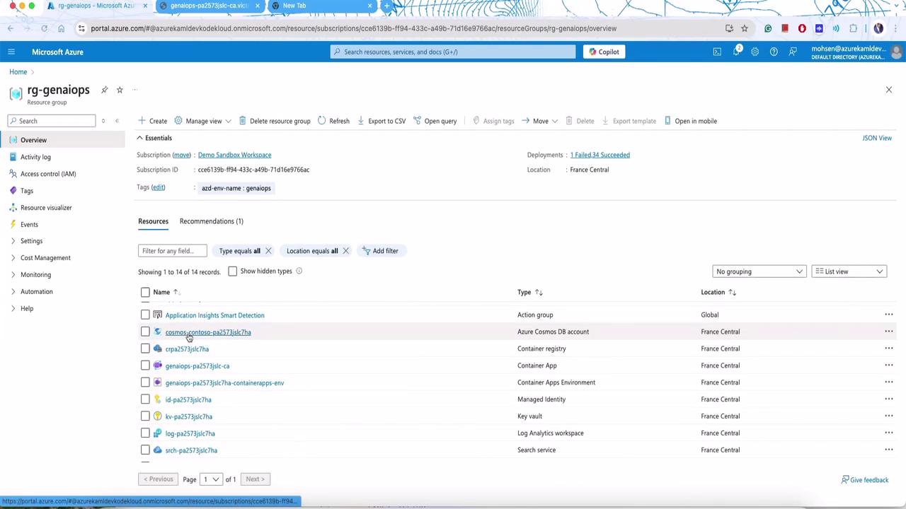Screen dimensions: 906x509
Task: Check the crpa2573jslc7ha row checkbox
Action: tap(145, 349)
